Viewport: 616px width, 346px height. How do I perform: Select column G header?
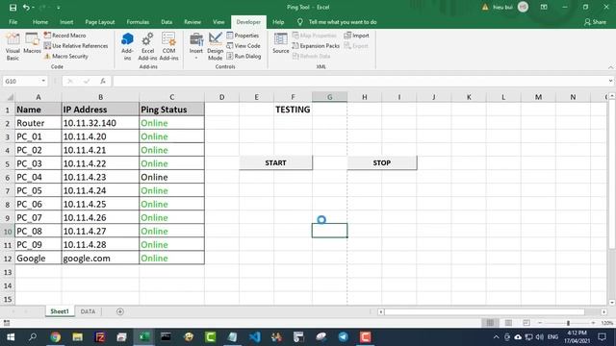pyautogui.click(x=329, y=97)
